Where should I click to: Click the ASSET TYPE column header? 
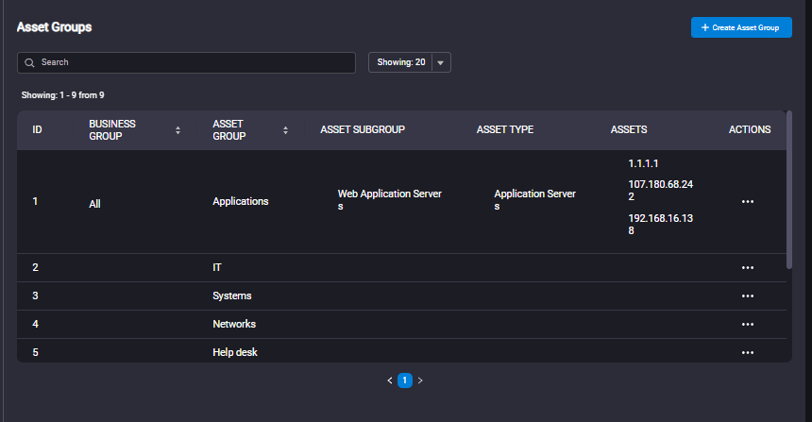tap(505, 130)
